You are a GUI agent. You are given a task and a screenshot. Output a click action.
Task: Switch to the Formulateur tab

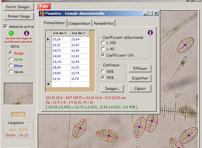click(x=54, y=23)
